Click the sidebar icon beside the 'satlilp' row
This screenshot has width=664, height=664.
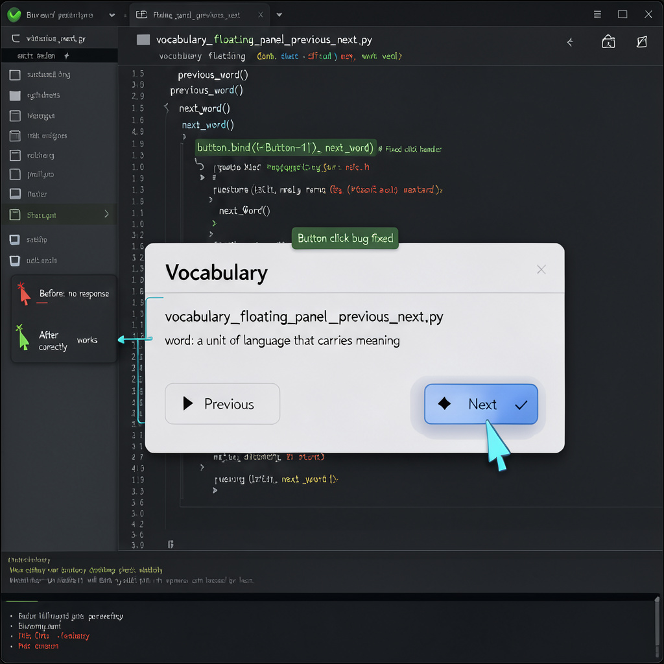(14, 240)
